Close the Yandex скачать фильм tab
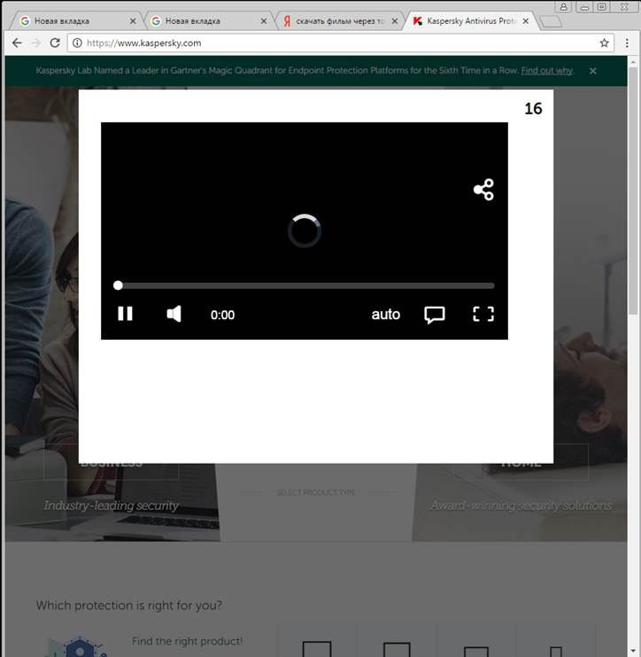The width and height of the screenshot is (641, 657). click(395, 21)
